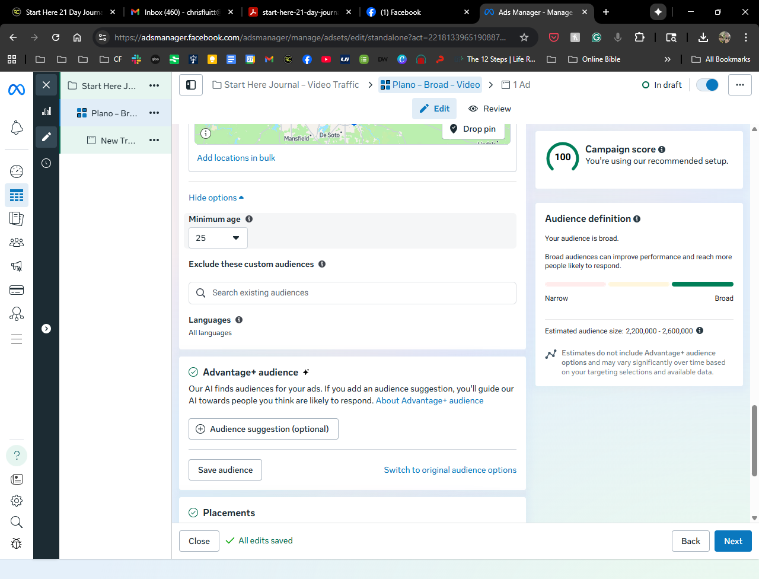Open the ad set more options ellipsis menu
Image resolution: width=759 pixels, height=579 pixels.
coord(154,113)
